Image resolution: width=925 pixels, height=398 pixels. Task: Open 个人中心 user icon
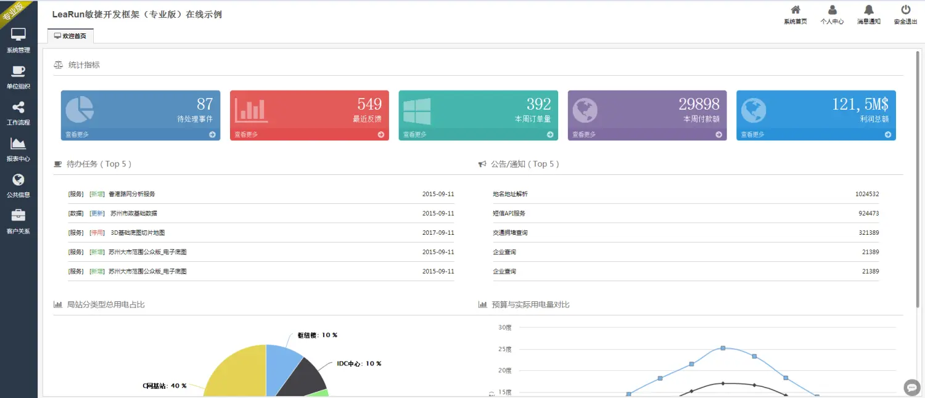tap(832, 10)
